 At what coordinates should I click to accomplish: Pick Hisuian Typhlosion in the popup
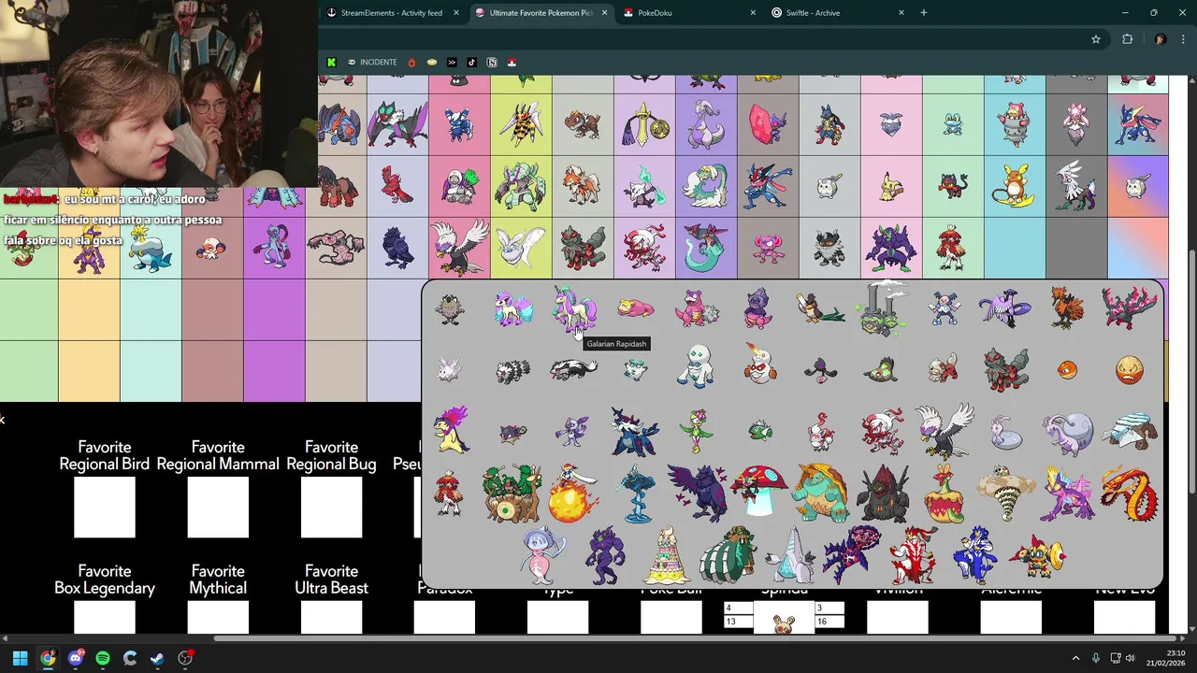451,431
